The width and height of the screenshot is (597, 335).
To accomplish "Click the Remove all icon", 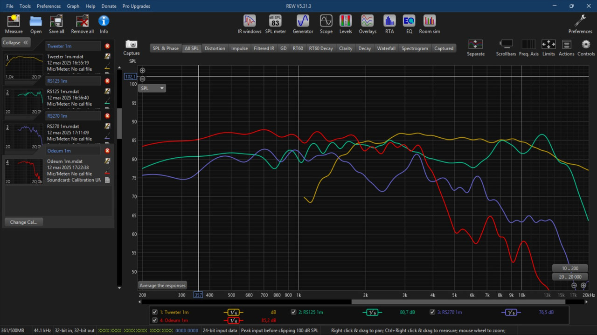I will [x=82, y=21].
